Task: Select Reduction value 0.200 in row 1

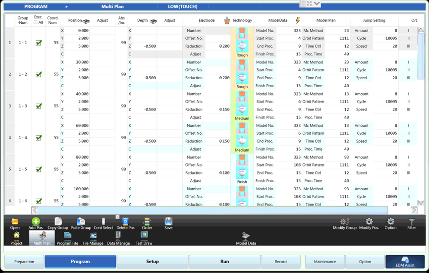Action: [x=218, y=46]
